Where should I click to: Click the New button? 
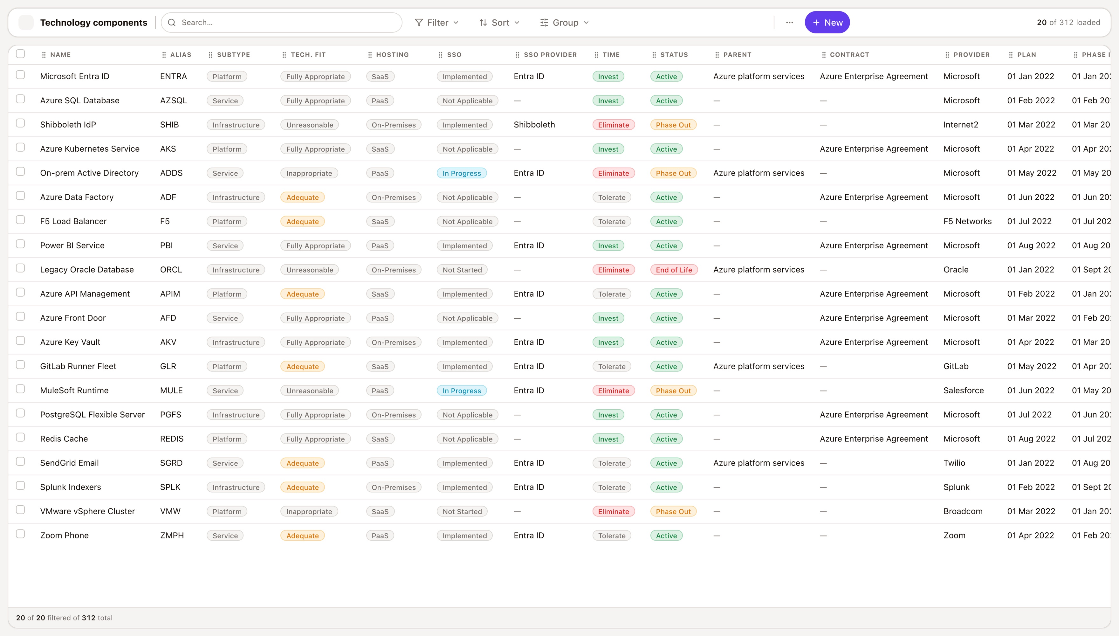pos(827,22)
